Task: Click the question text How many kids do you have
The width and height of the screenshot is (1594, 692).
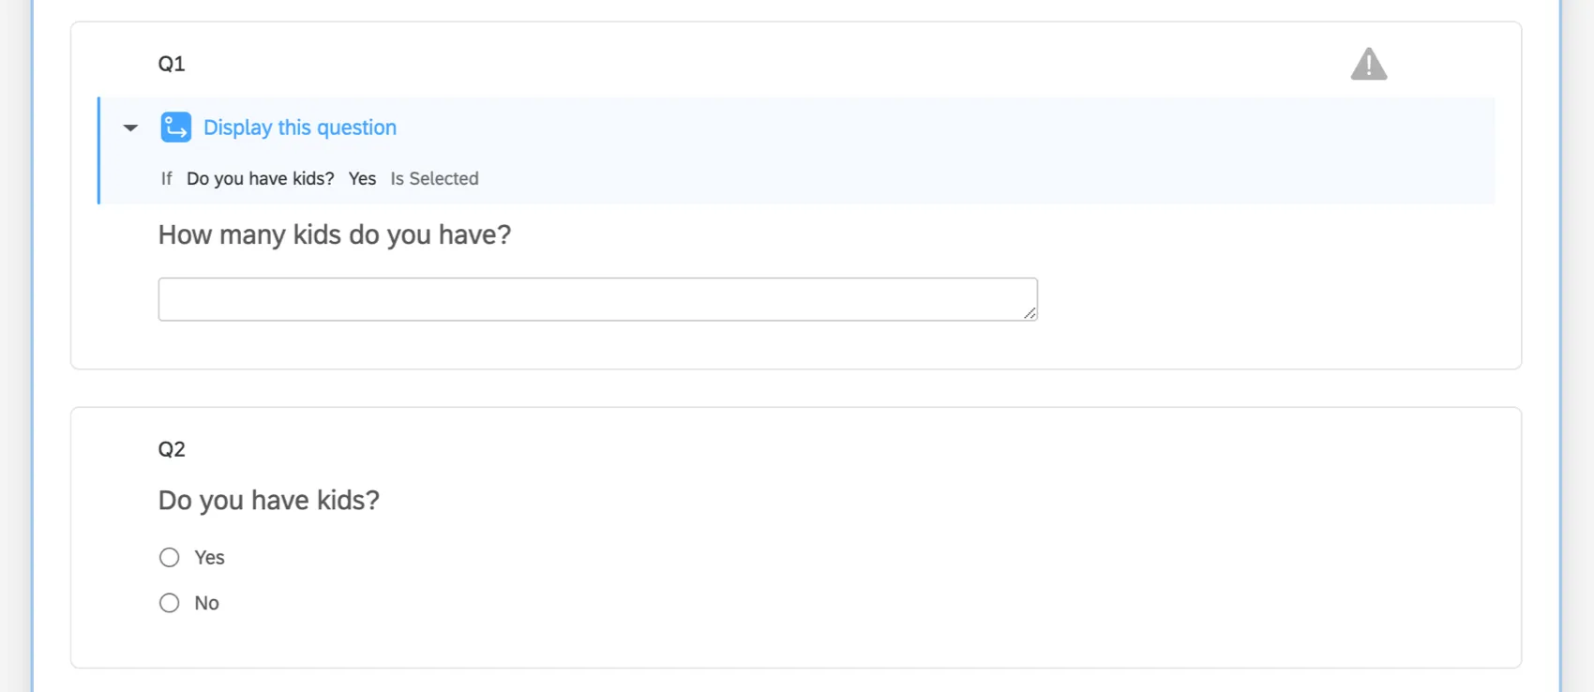Action: click(334, 234)
